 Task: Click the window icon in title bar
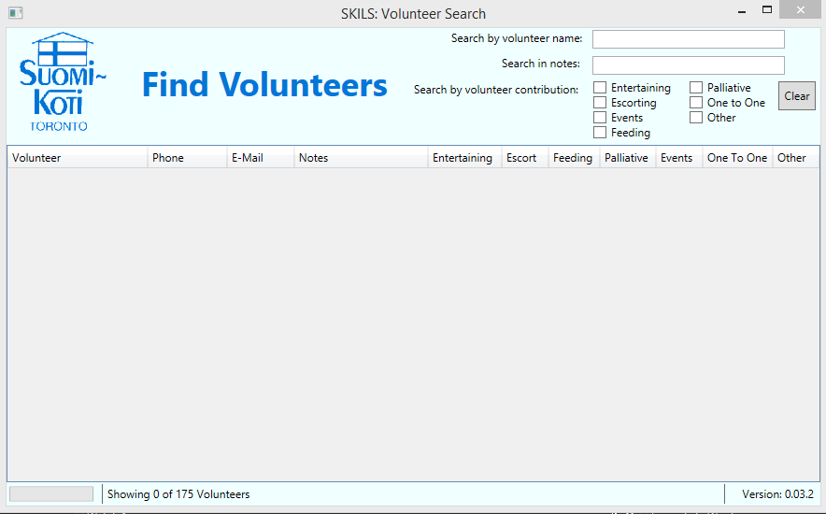click(x=15, y=13)
